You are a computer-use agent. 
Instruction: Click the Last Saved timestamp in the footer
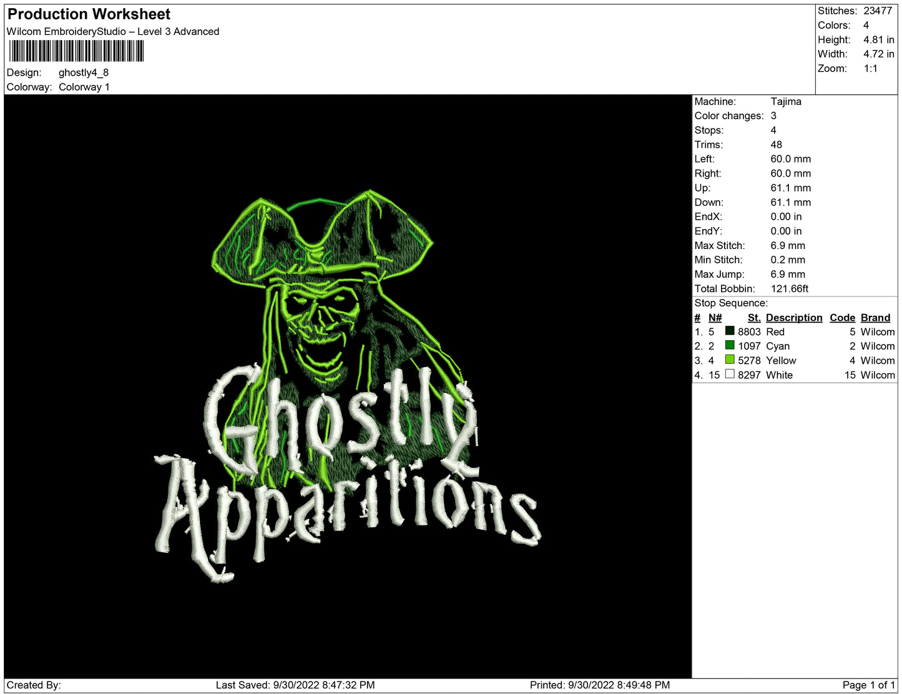click(x=295, y=685)
